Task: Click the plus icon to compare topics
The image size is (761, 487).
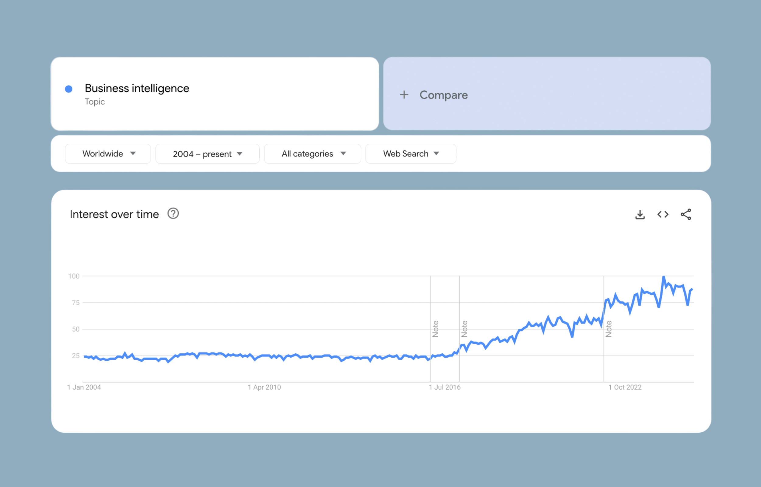Action: click(404, 94)
